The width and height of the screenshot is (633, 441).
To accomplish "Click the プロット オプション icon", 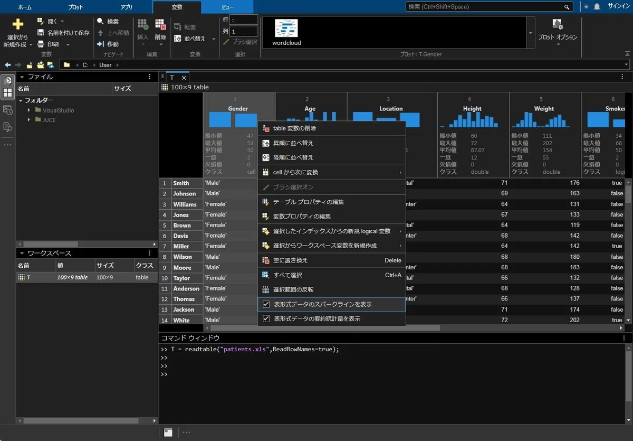I will (x=558, y=24).
